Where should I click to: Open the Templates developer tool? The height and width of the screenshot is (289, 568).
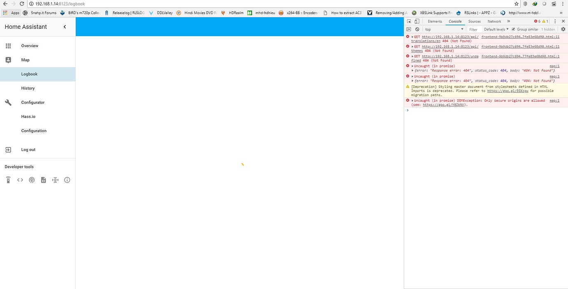pyautogui.click(x=43, y=180)
